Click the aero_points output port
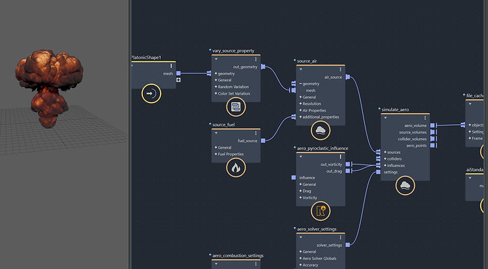 click(x=432, y=145)
